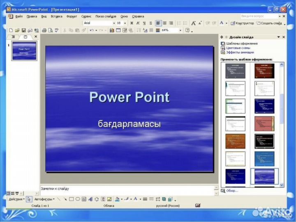
Task: Apply the shadow style icon
Action: point(164,199)
